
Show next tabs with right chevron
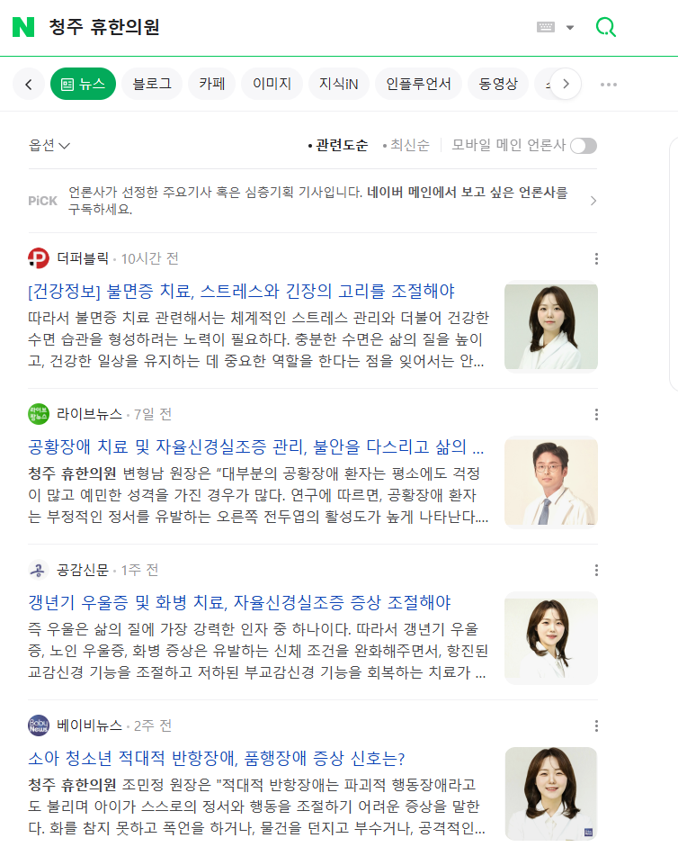(566, 84)
